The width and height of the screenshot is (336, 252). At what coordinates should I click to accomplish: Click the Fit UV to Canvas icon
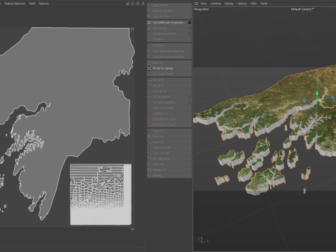pyautogui.click(x=149, y=69)
